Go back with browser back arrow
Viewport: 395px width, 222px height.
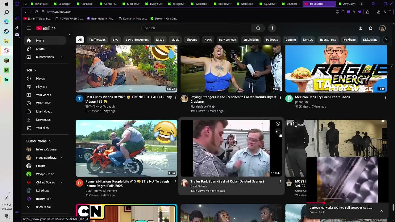25,12
